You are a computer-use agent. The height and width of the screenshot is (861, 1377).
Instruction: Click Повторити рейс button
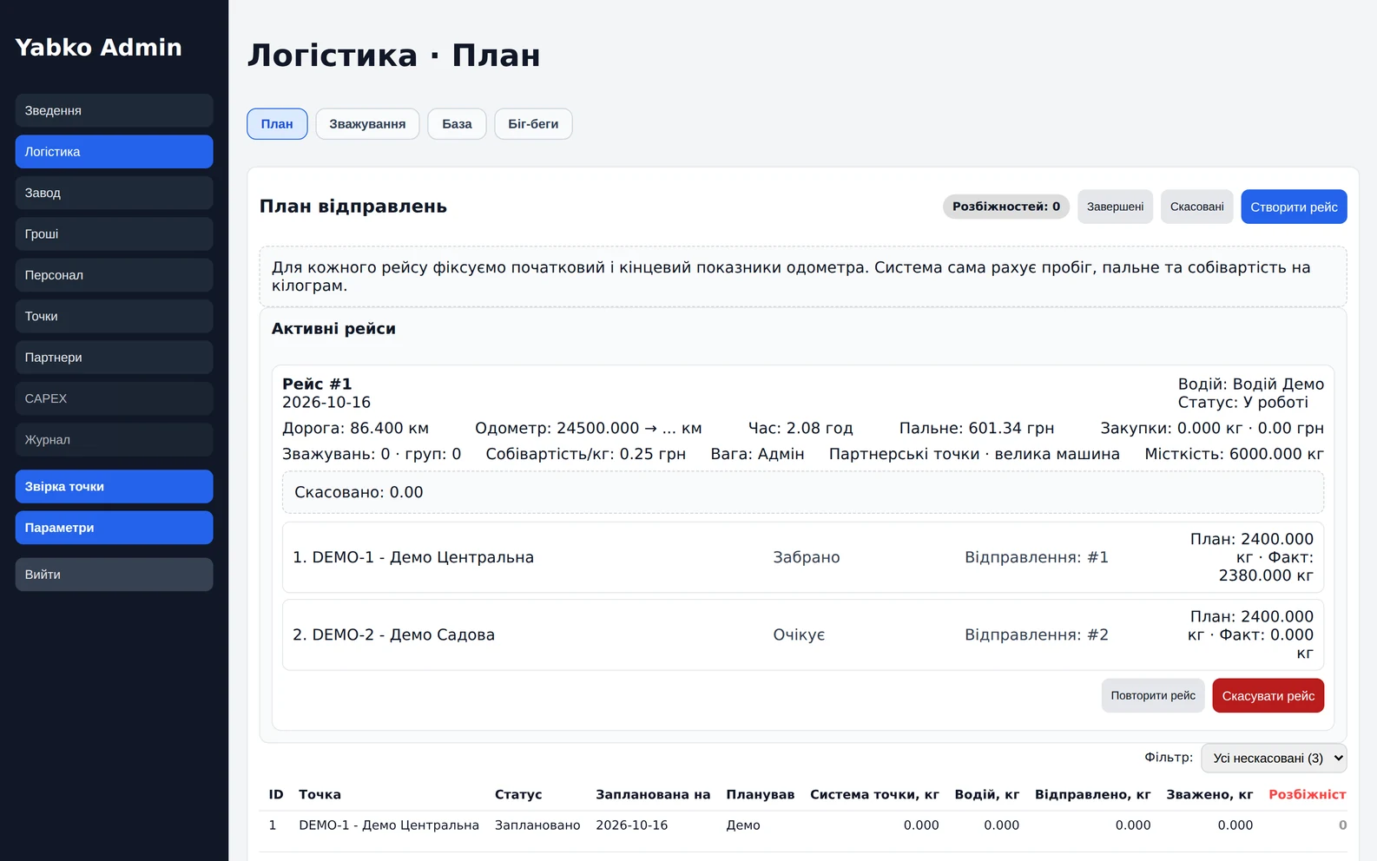click(1153, 696)
